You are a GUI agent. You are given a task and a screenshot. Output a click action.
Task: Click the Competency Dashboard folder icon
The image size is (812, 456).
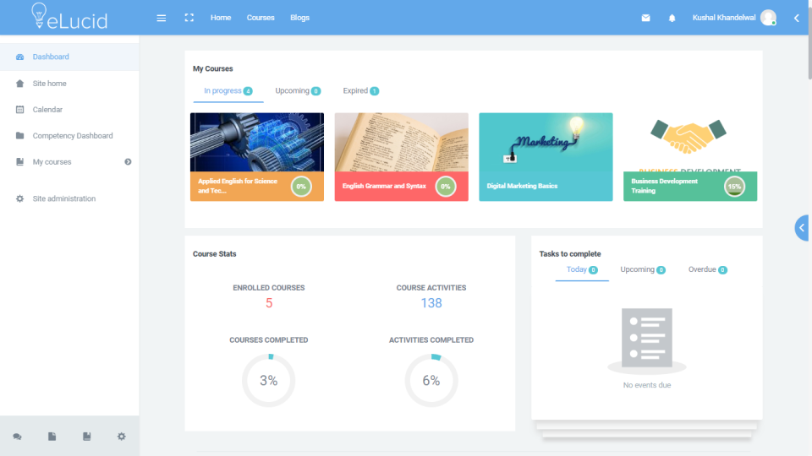[19, 135]
